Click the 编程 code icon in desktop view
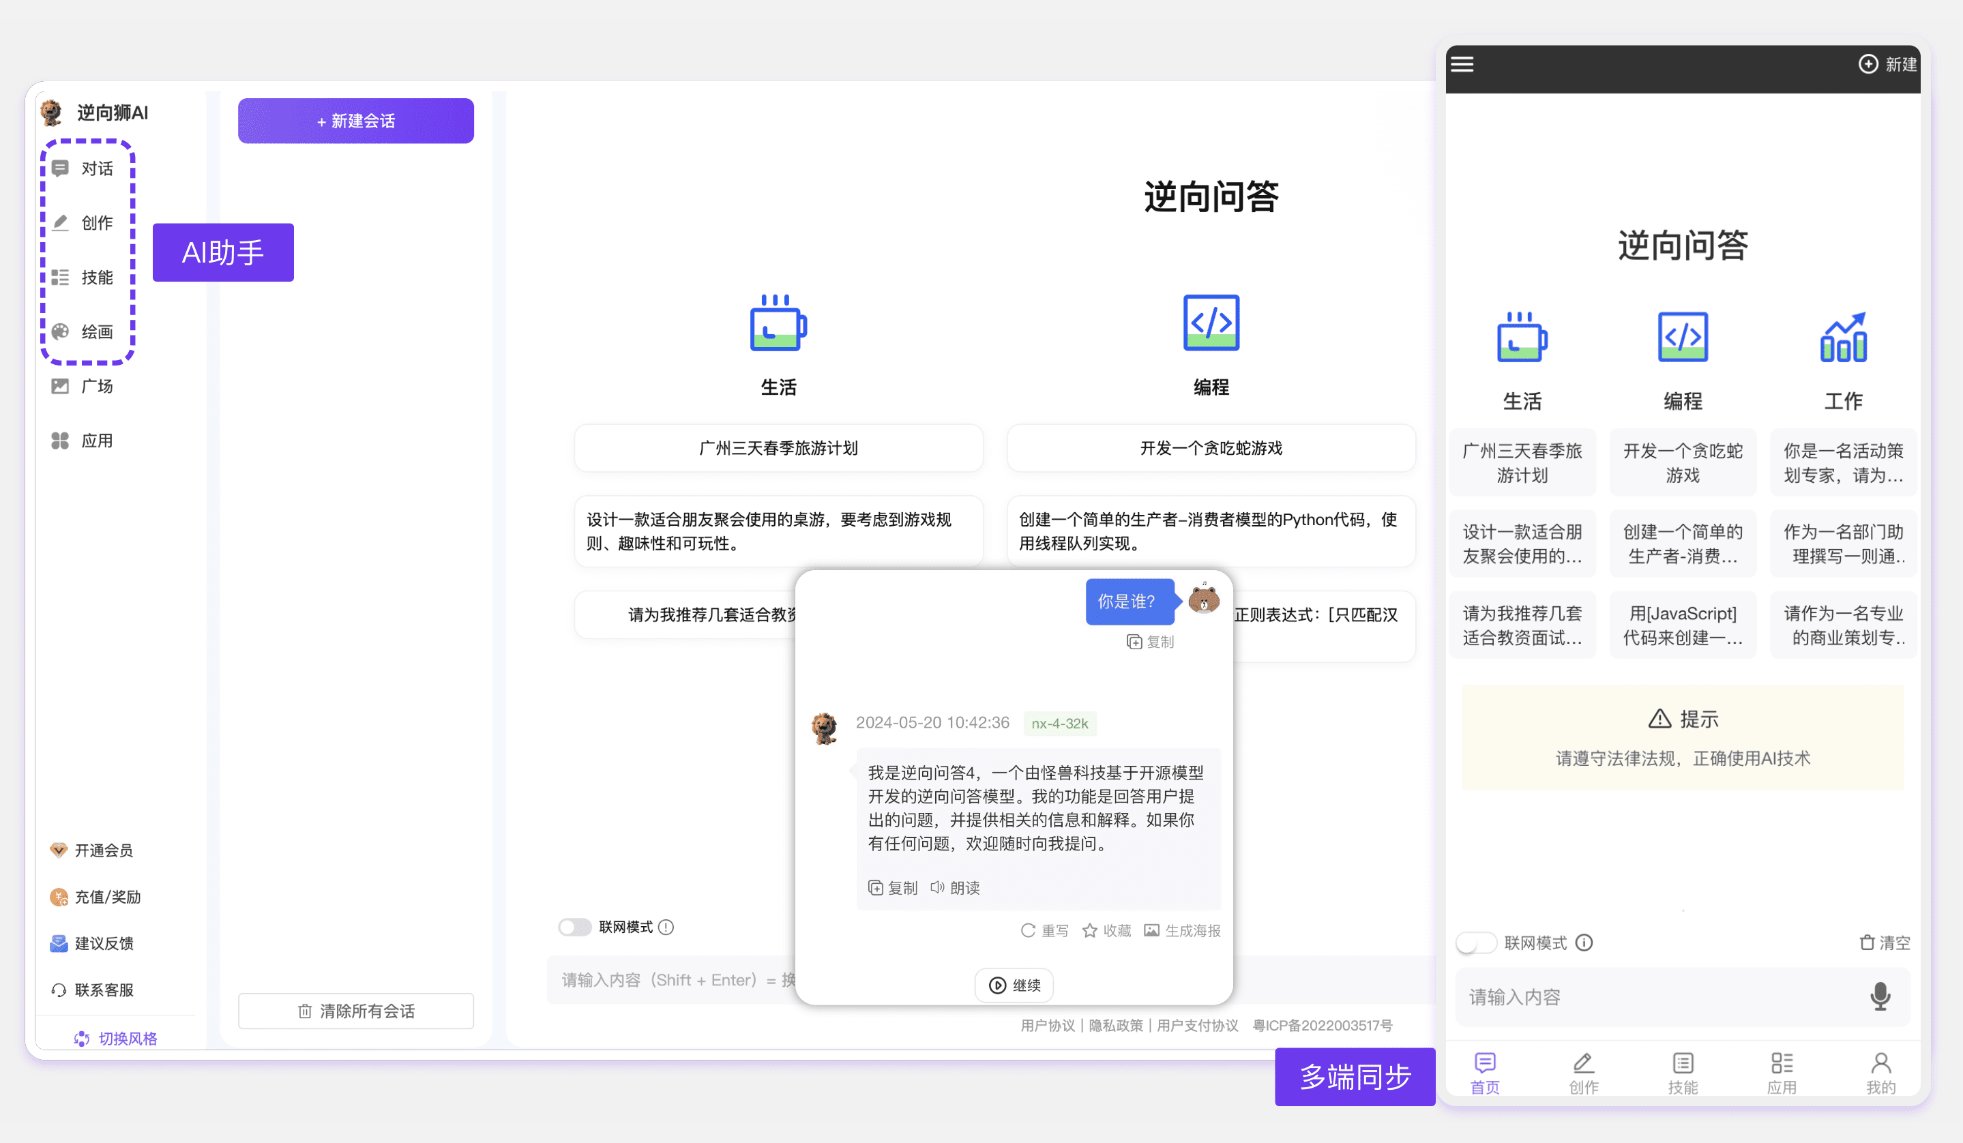Viewport: 1963px width, 1143px height. click(x=1211, y=323)
